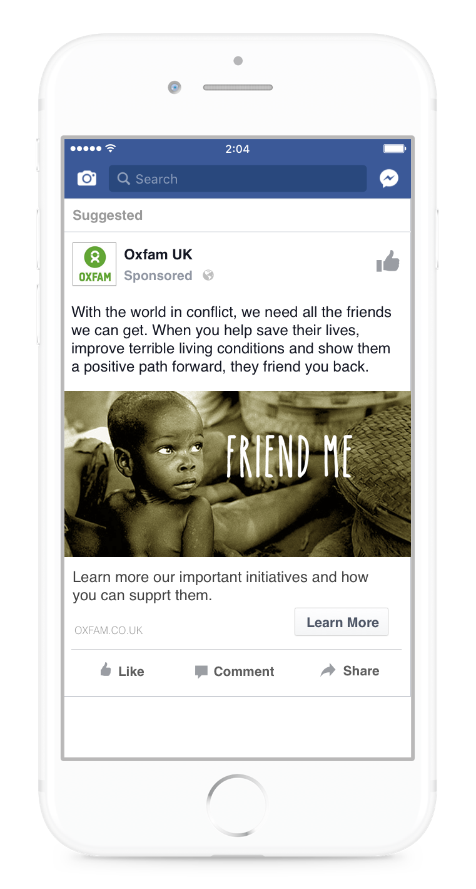476x889 pixels.
Task: Open the OXFAM.CO.UK link
Action: click(x=109, y=630)
